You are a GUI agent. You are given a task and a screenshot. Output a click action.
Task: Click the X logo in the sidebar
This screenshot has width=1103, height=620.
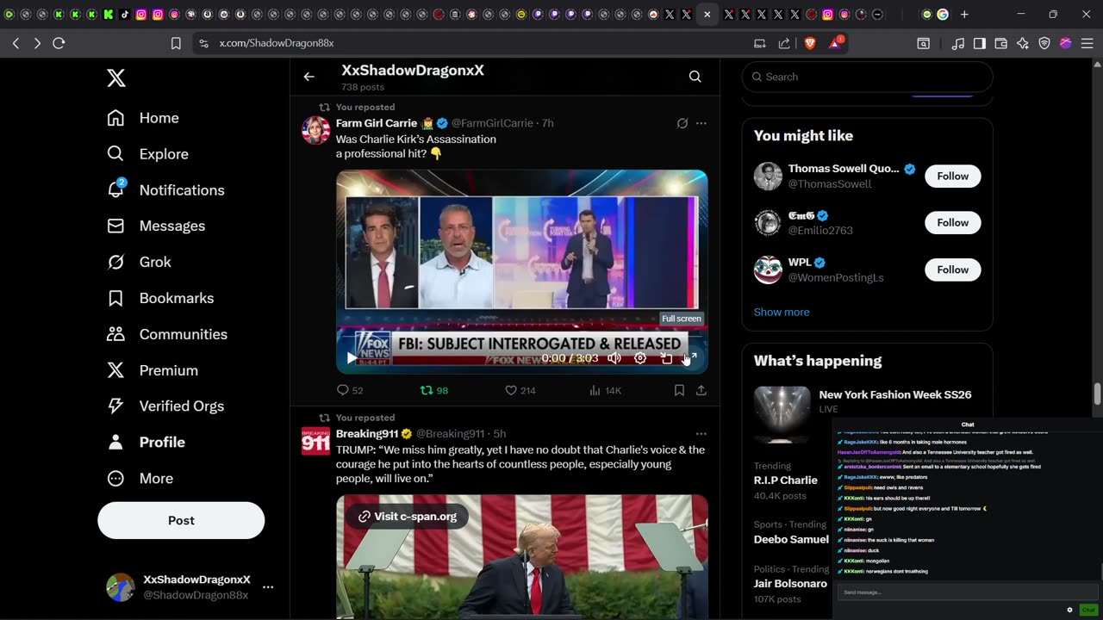tap(116, 78)
